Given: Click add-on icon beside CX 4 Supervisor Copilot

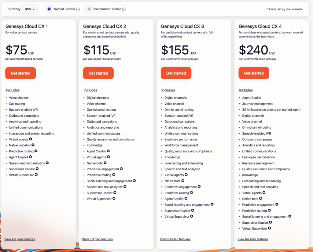Looking at the screenshot, I should 271,222.
